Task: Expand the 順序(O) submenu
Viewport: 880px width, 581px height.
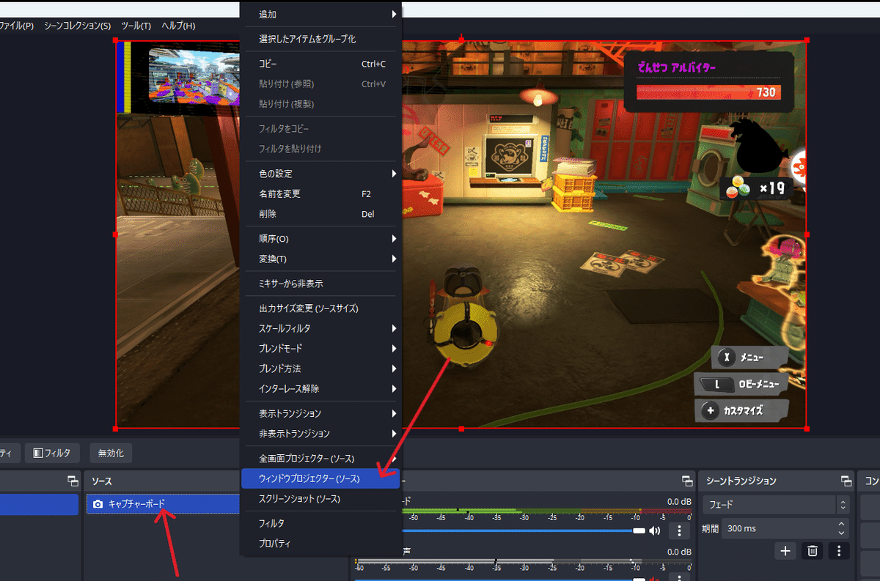Action: pyautogui.click(x=321, y=239)
